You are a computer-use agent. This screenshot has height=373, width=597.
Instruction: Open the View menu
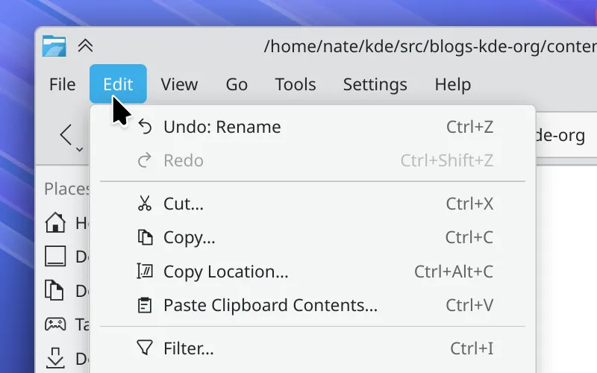pyautogui.click(x=179, y=84)
